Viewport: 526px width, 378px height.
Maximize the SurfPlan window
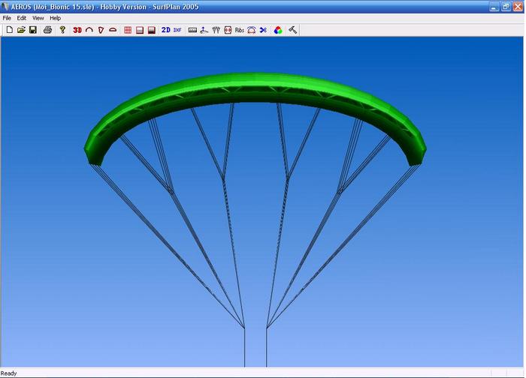tap(505, 6)
